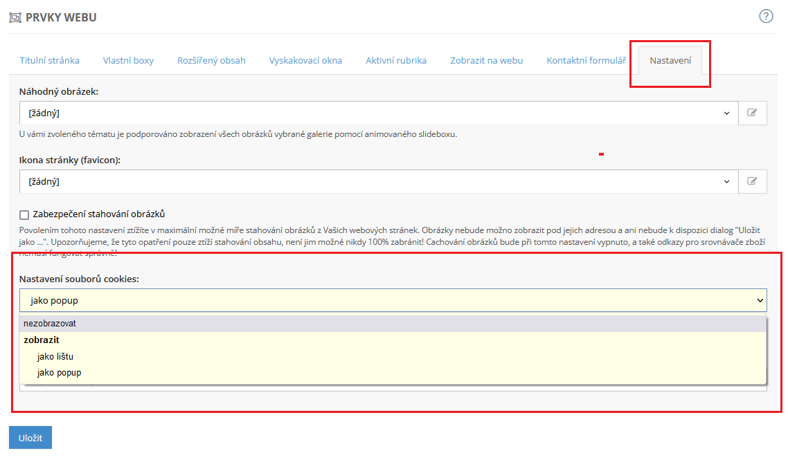Switch to Titulní stránka tab
This screenshot has height=462, width=788.
pyautogui.click(x=49, y=60)
